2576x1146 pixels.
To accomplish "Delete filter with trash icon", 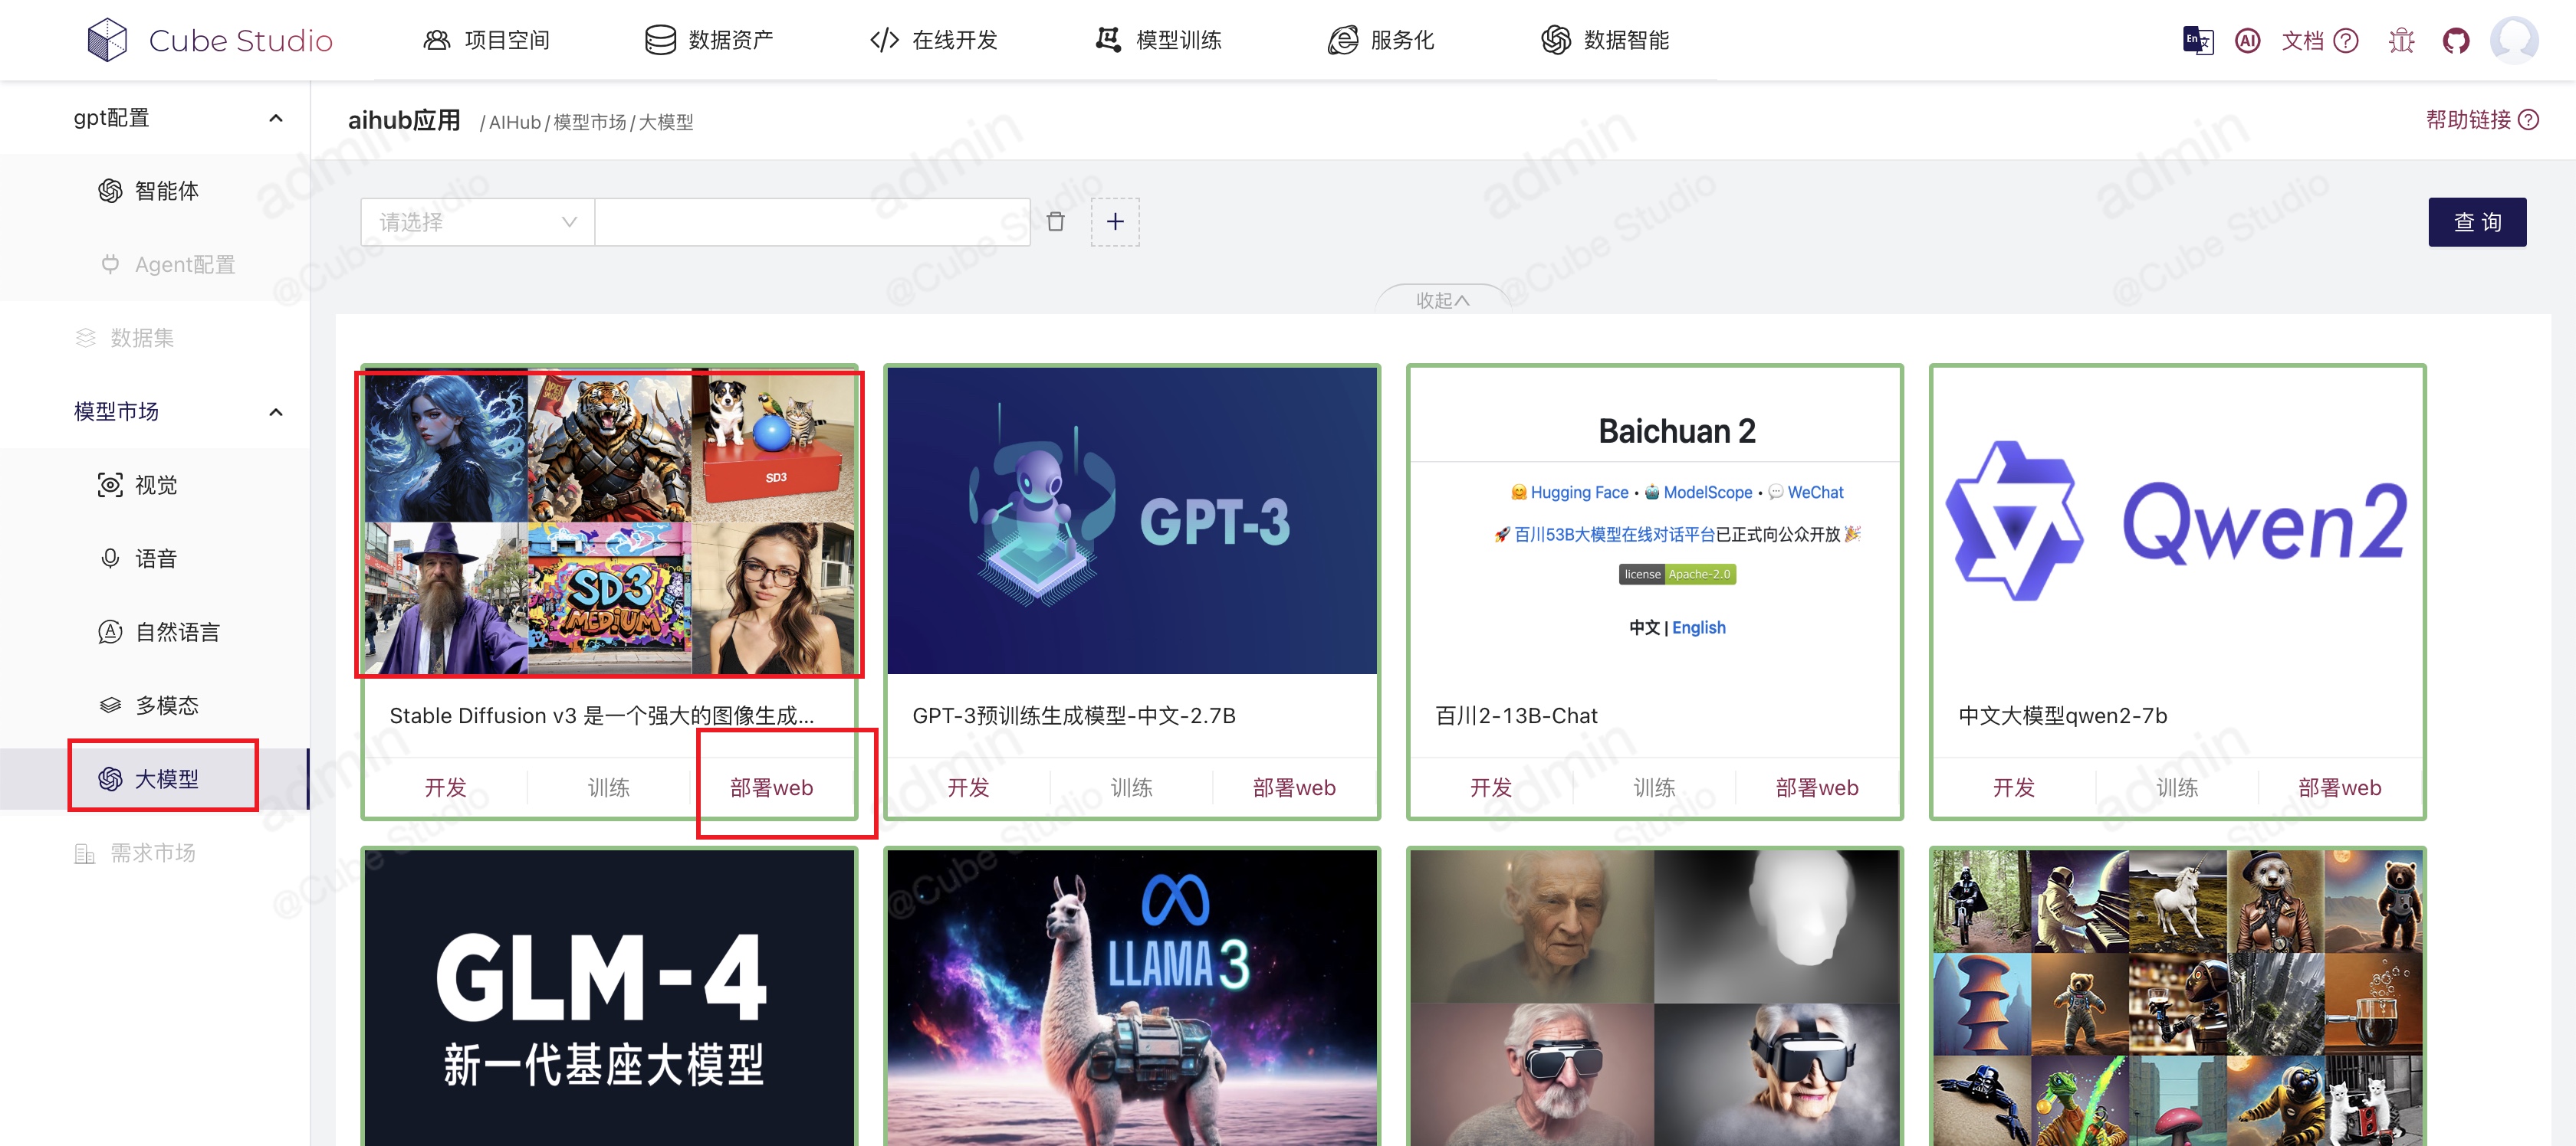I will point(1055,222).
